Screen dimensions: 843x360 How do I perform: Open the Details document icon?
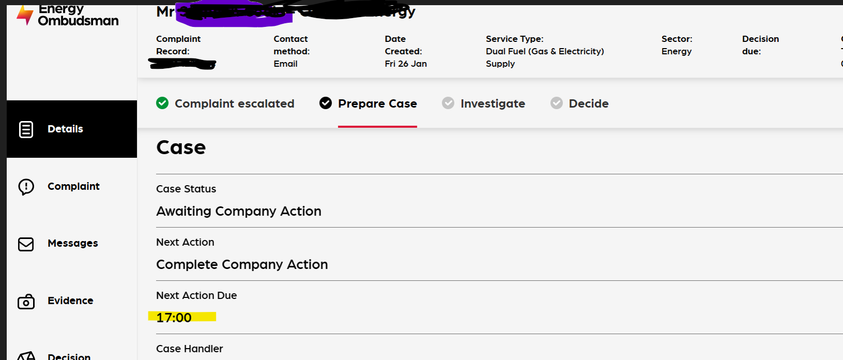point(26,129)
